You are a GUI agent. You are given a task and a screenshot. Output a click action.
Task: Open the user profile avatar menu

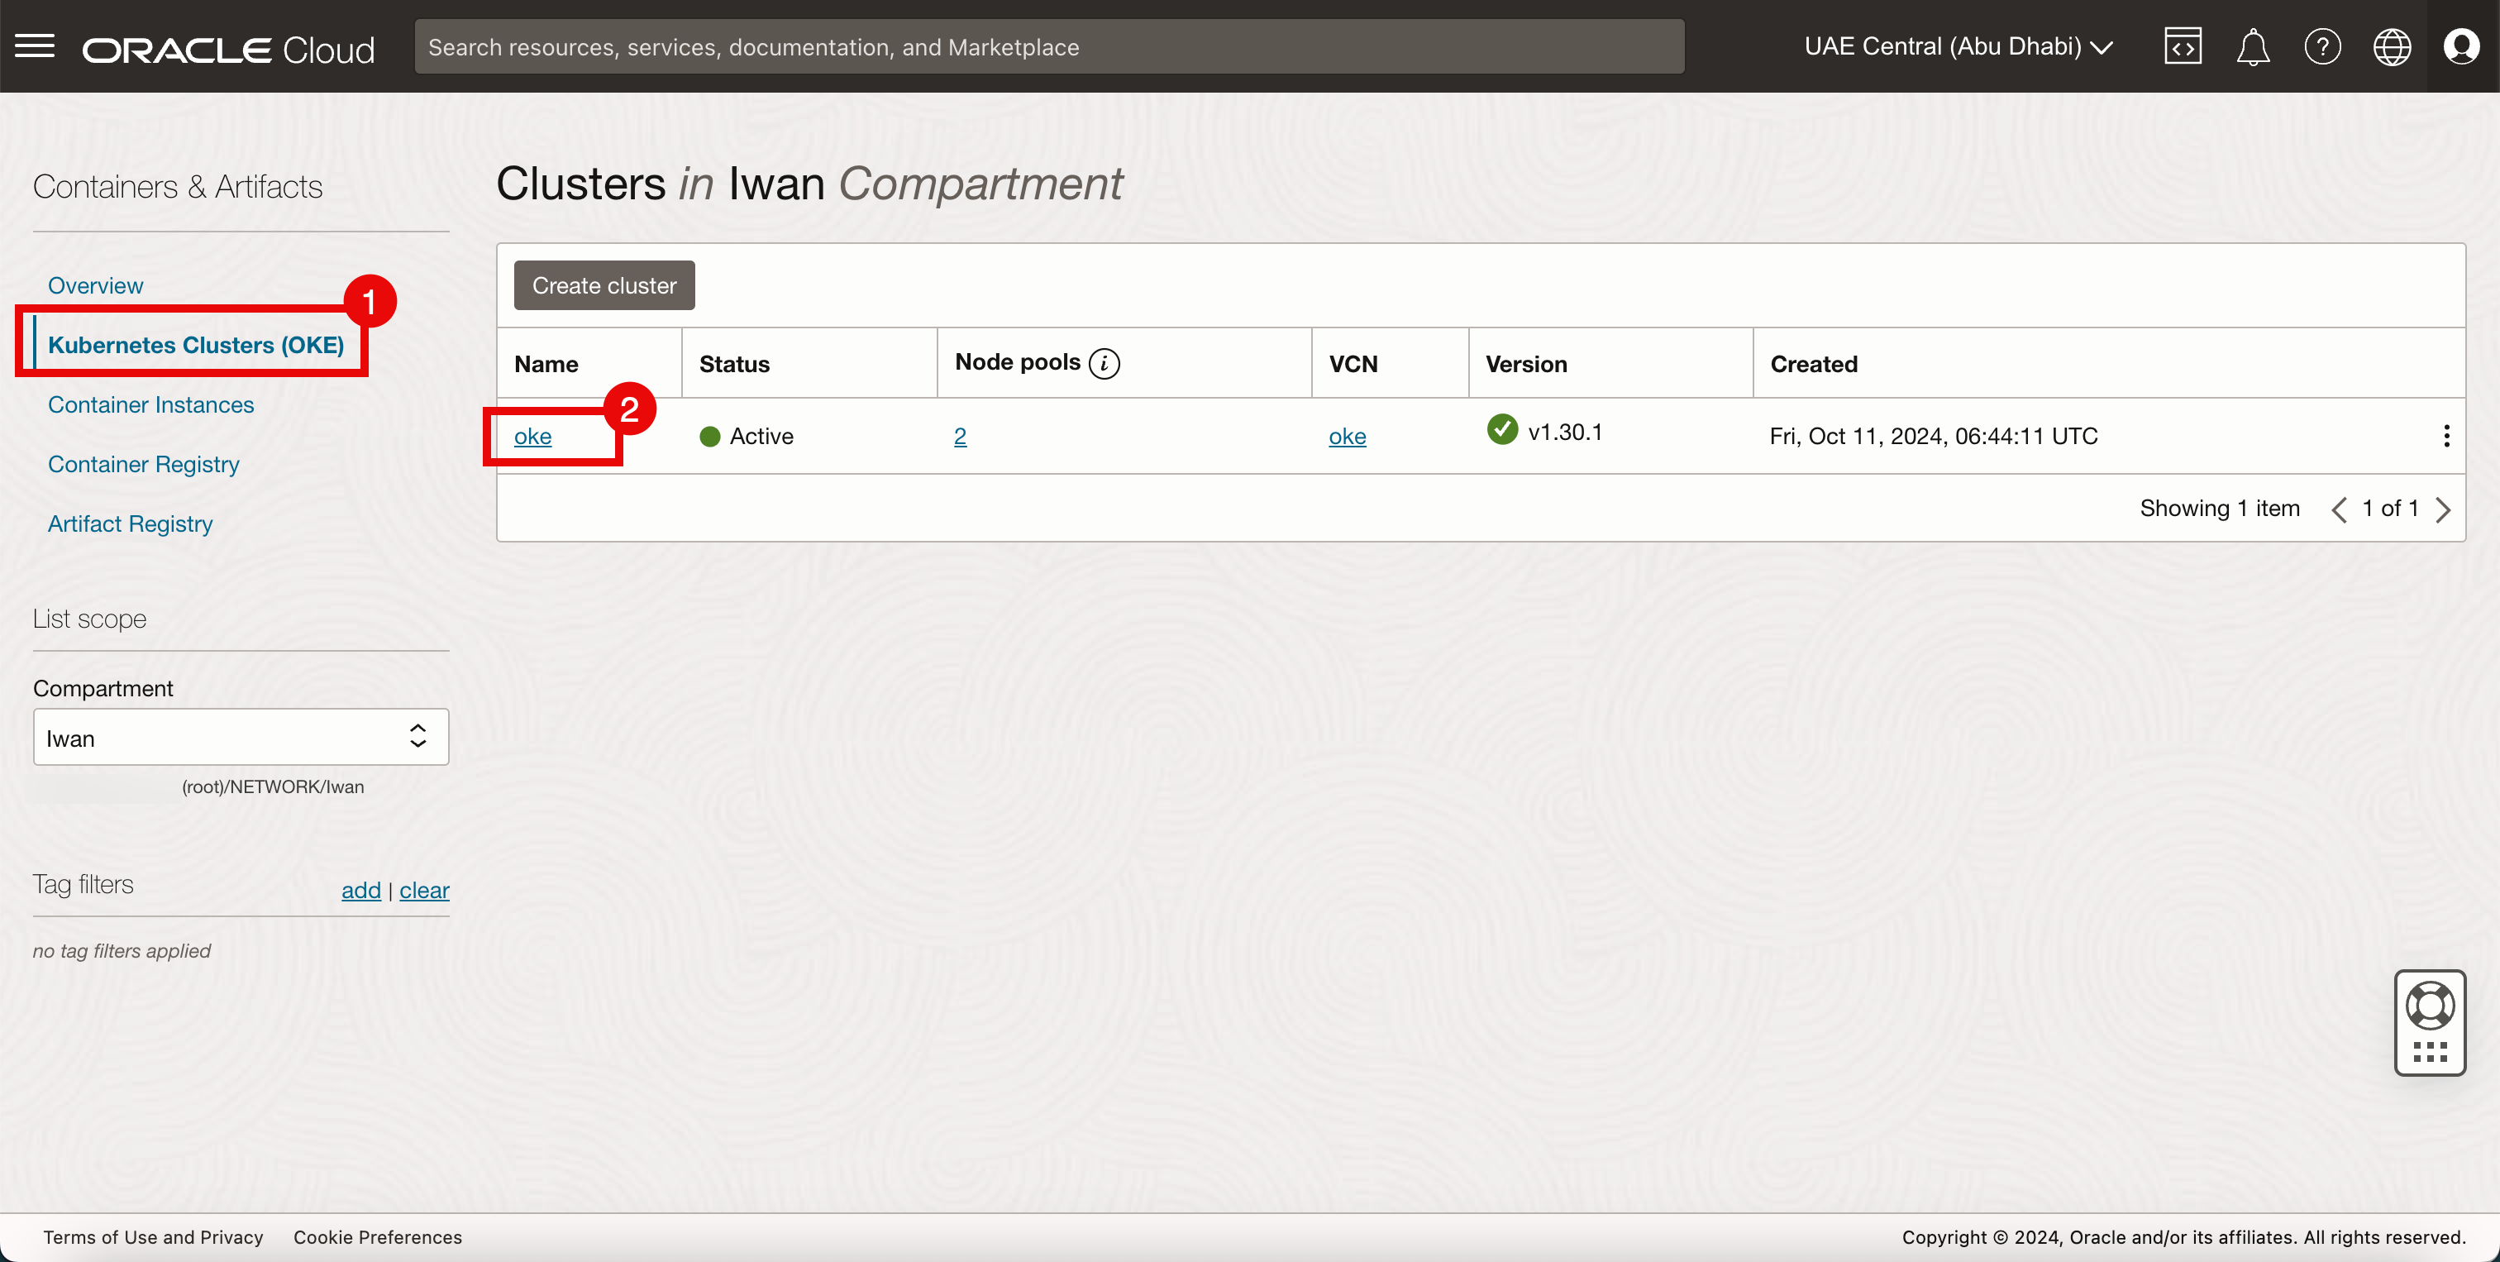(2461, 45)
